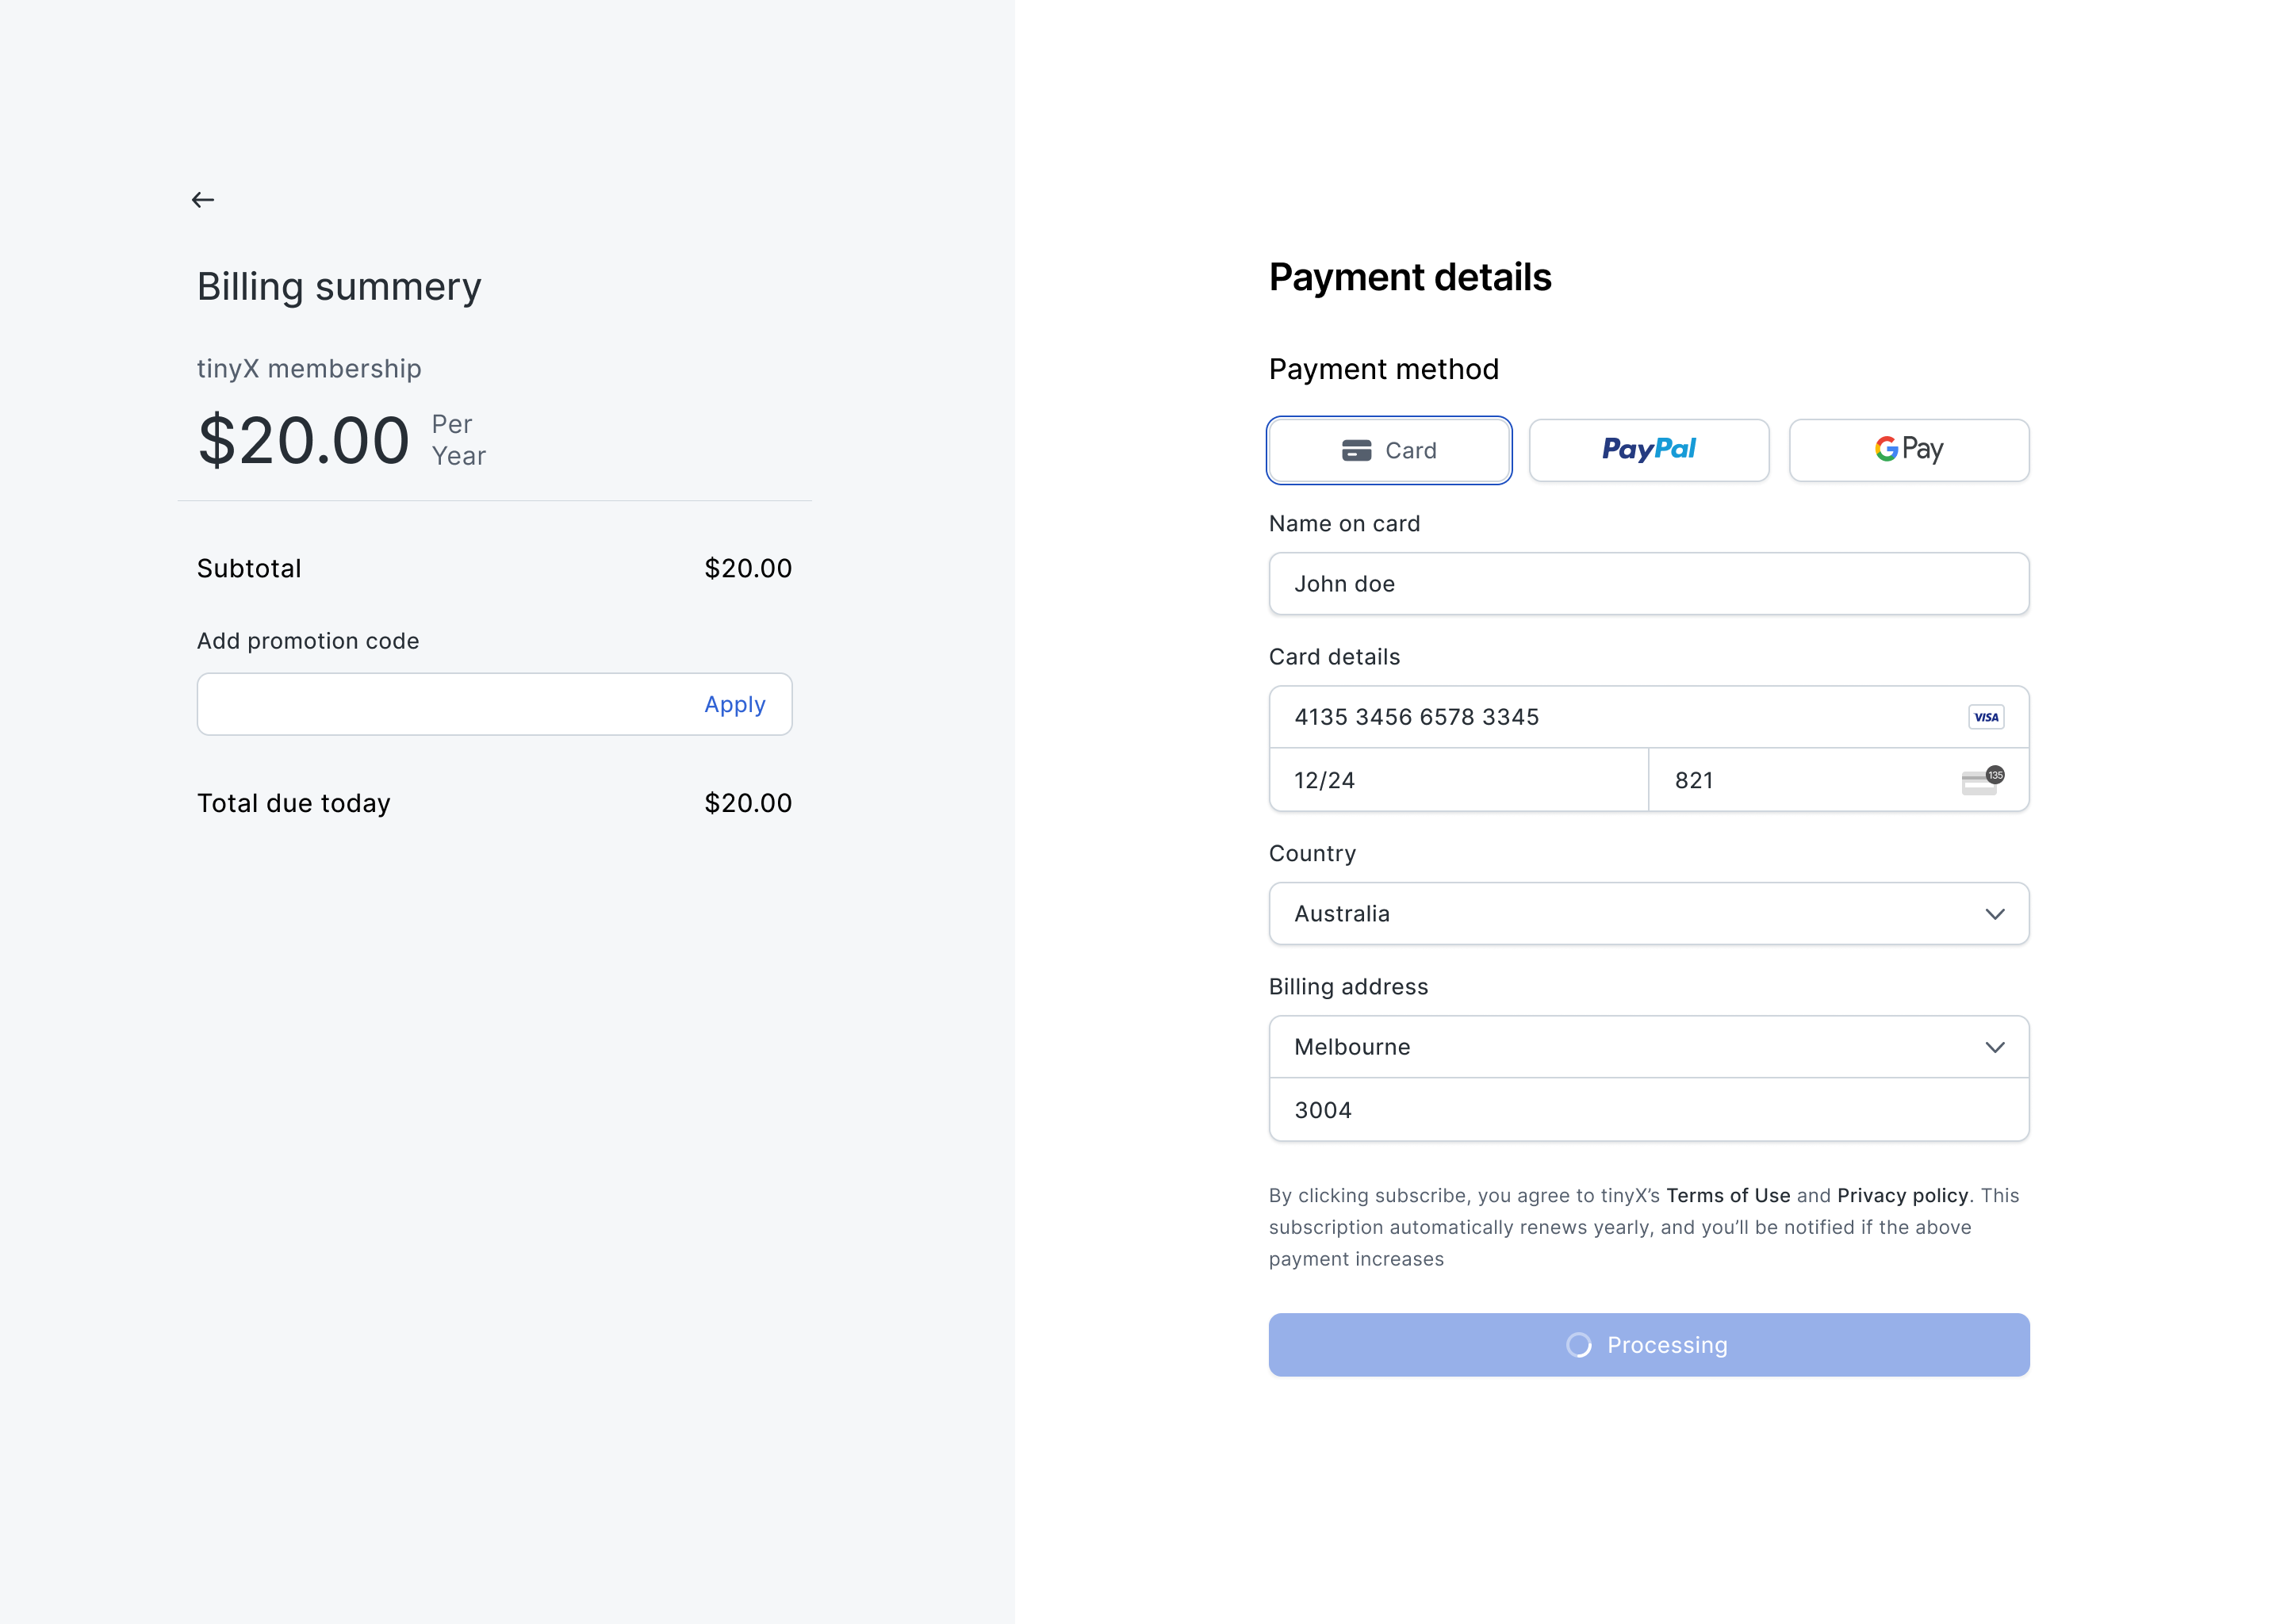Screen dimensions: 2284x1624
Task: Switch payment method to Google Pay
Action: point(1907,449)
